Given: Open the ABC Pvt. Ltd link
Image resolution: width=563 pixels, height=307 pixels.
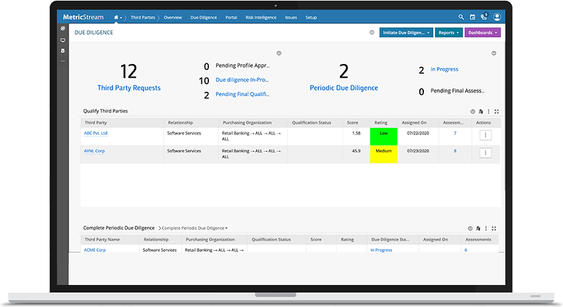Looking at the screenshot, I should pyautogui.click(x=96, y=133).
